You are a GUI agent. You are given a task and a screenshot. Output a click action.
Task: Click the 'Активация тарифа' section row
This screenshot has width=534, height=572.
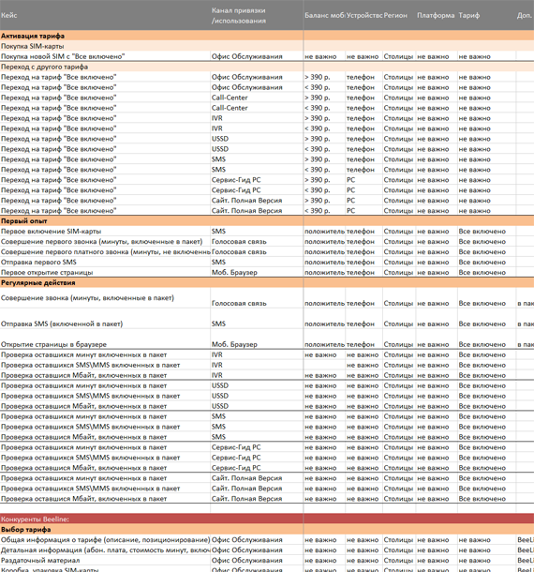(x=267, y=36)
